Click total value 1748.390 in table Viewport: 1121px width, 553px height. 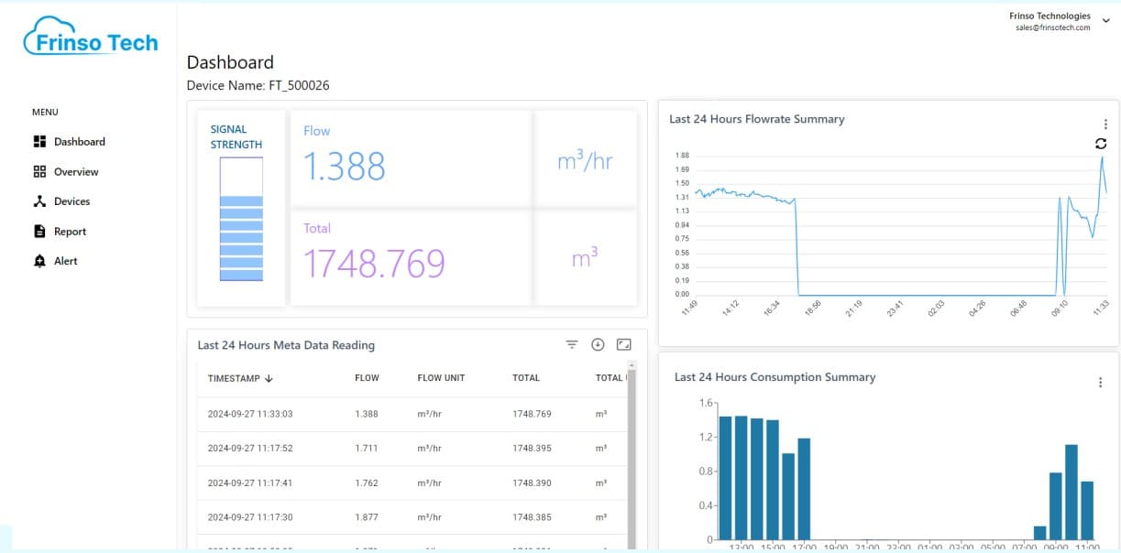pyautogui.click(x=532, y=483)
